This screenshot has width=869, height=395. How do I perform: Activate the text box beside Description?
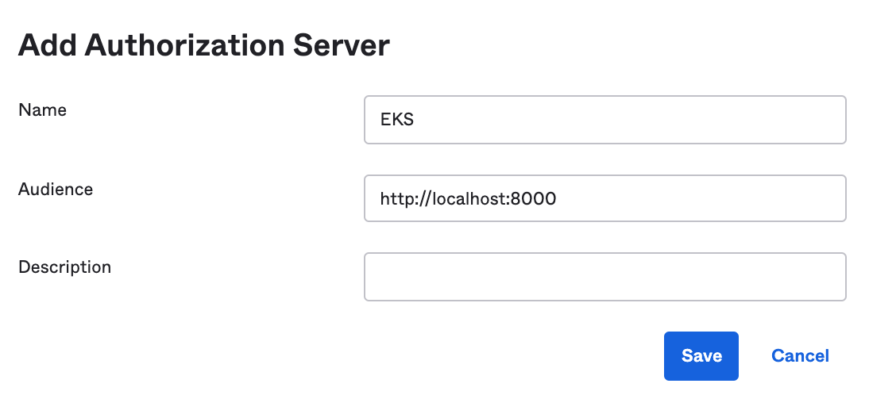coord(604,277)
